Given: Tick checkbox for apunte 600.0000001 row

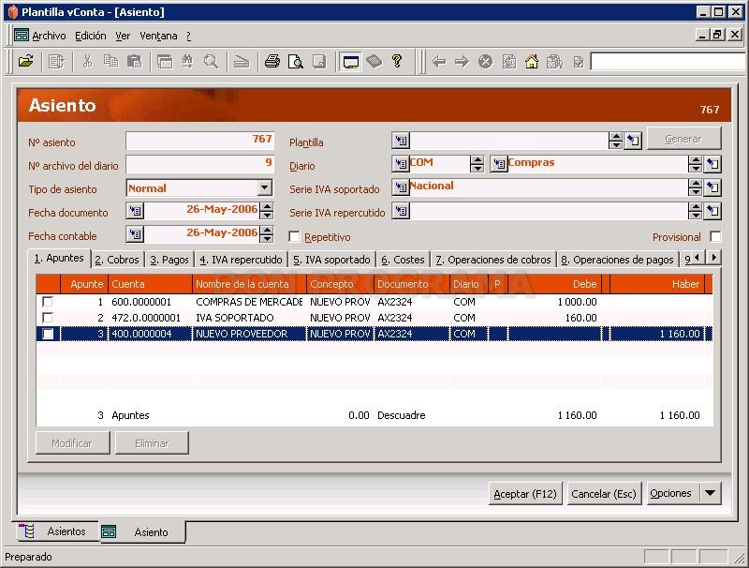Looking at the screenshot, I should 48,302.
